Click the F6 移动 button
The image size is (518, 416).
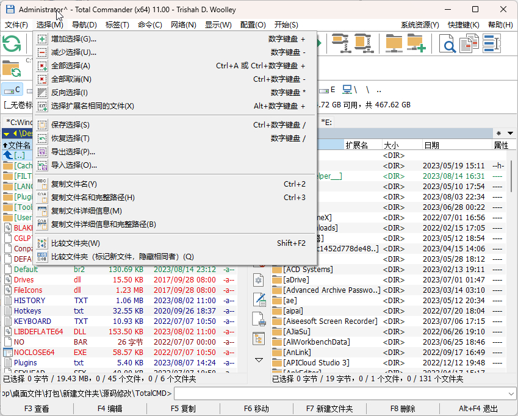256,409
